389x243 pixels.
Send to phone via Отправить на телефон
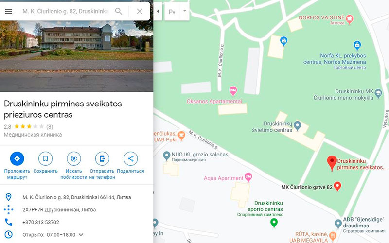102,158
